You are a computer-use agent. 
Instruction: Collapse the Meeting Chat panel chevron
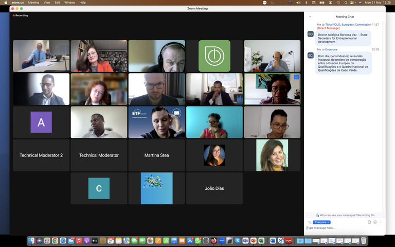click(x=310, y=16)
